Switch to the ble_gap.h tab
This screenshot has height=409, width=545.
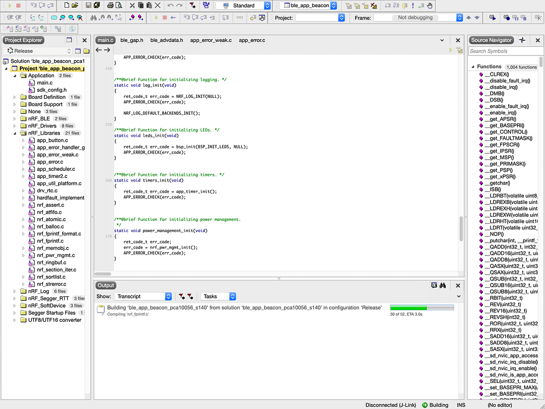(x=131, y=40)
